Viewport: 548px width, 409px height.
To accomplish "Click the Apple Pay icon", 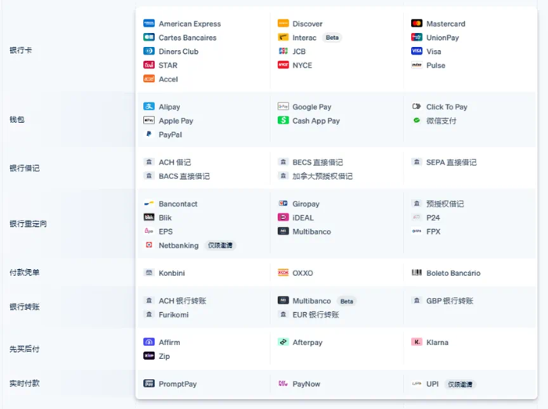I will coord(149,120).
